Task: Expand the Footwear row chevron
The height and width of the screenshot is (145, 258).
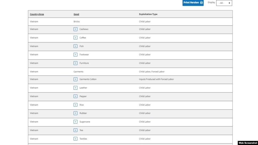Action: click(75, 55)
